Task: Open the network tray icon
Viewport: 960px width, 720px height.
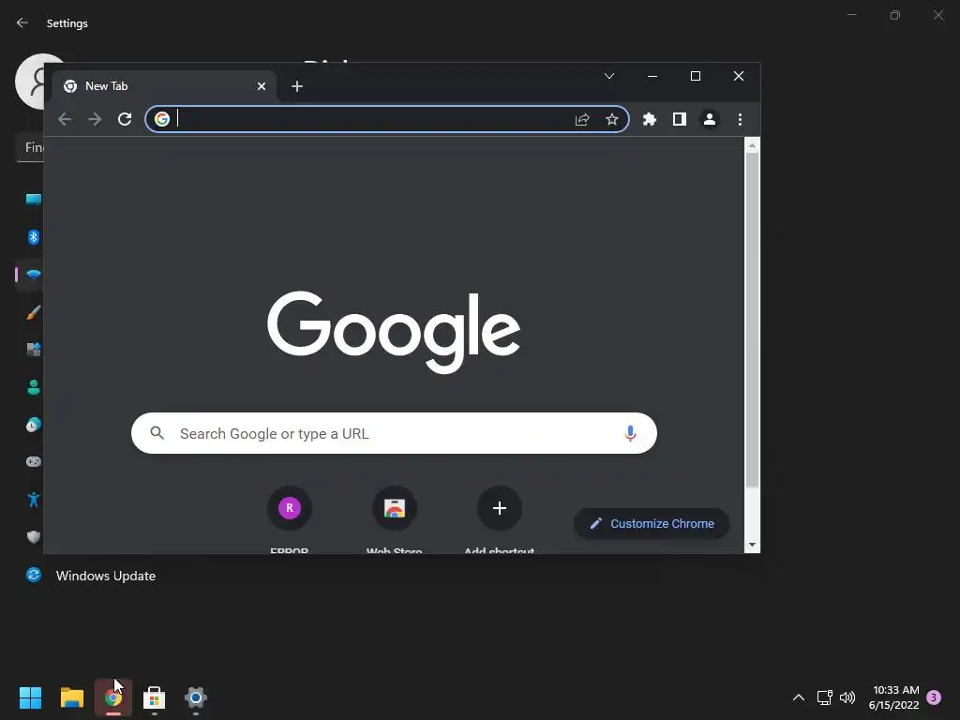Action: 825,697
